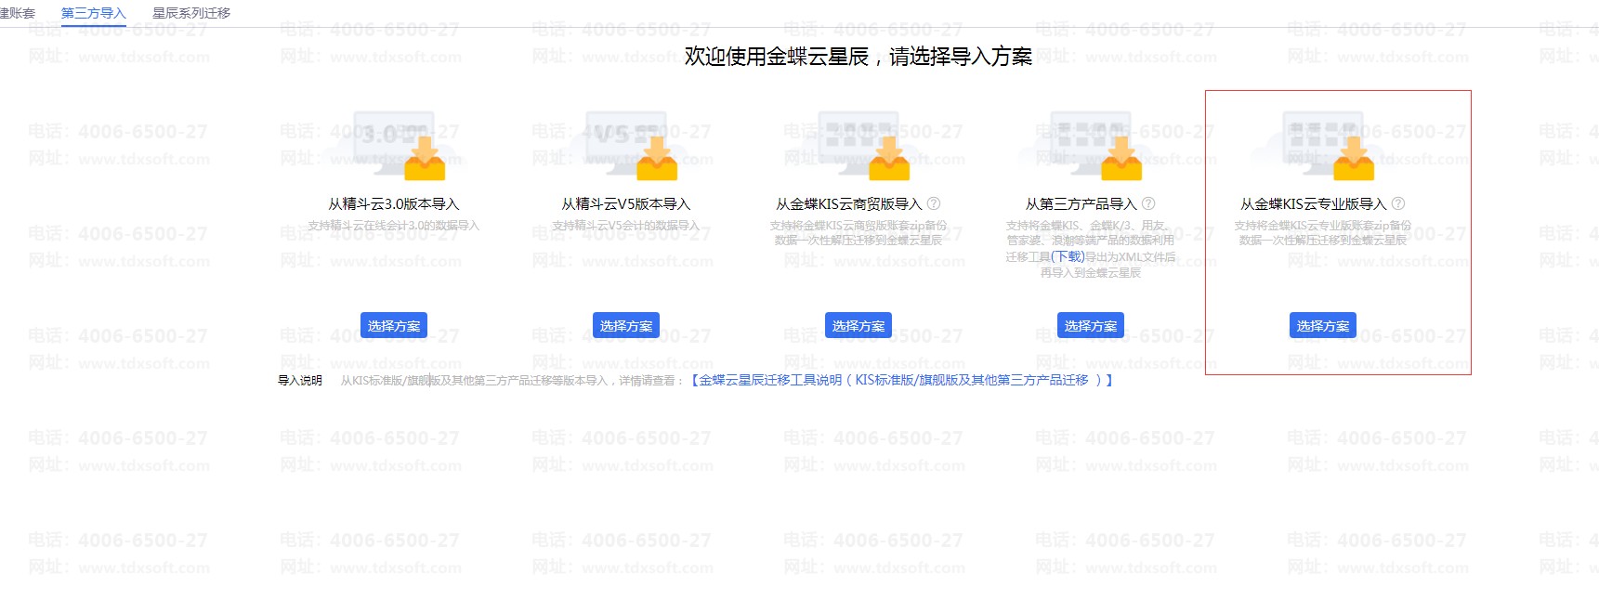Switch to the 星辰系列迁移 tab
Image resolution: width=1599 pixels, height=613 pixels.
pyautogui.click(x=191, y=13)
